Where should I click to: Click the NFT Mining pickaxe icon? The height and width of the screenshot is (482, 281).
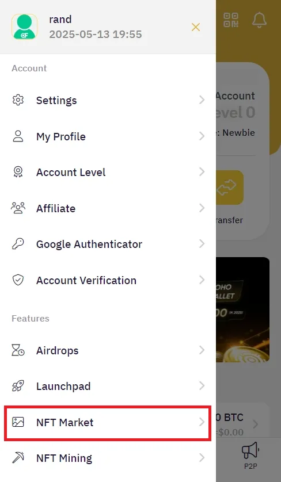tap(18, 458)
